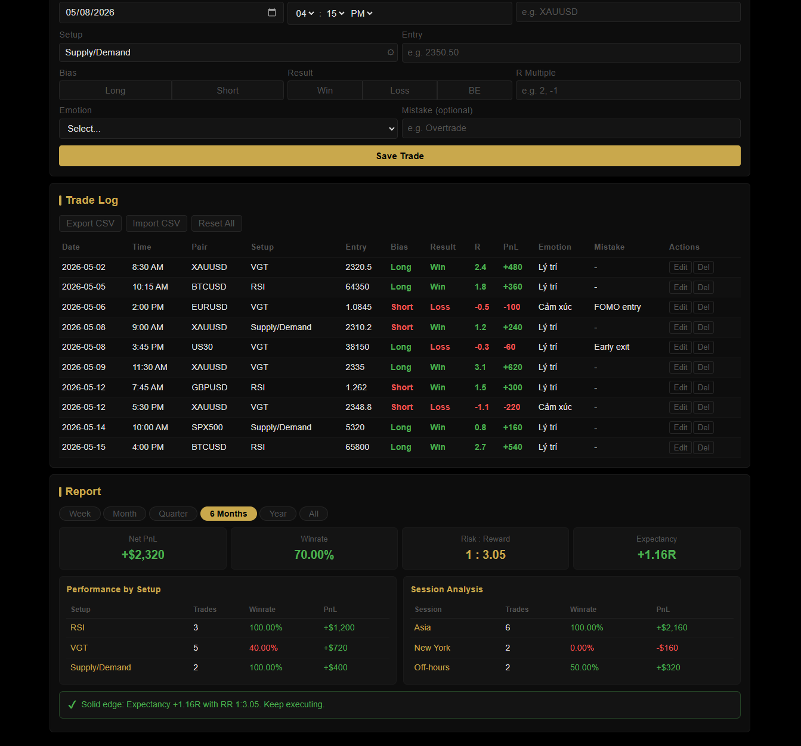801x746 pixels.
Task: Mark result as BE
Action: [475, 91]
